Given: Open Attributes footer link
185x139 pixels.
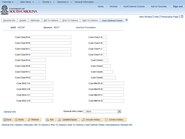Looking at the screenshot, I should pos(28,125).
